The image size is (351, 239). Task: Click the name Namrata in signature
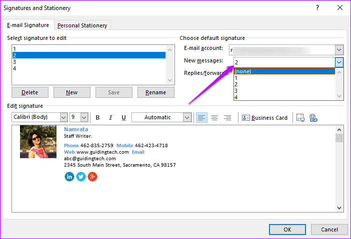click(x=76, y=129)
